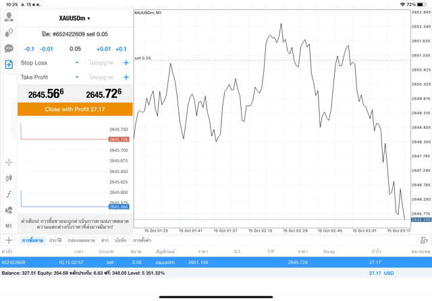Open the objects shapes icon in sidebar
This screenshot has height=301, width=432.
pyautogui.click(x=9, y=210)
